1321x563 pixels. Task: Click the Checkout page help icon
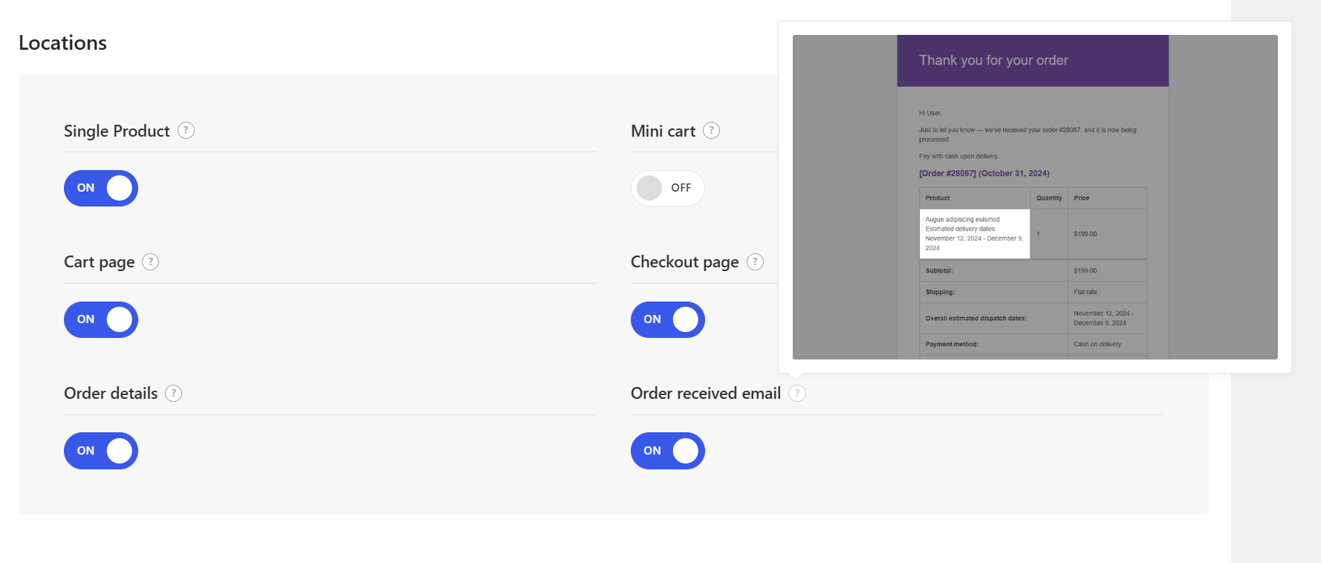pos(756,262)
